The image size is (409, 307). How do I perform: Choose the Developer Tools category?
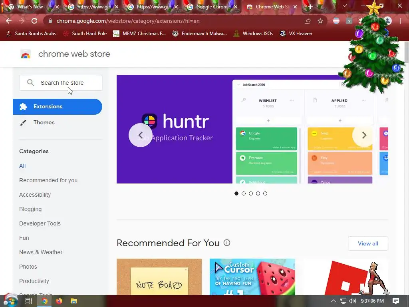pyautogui.click(x=40, y=223)
